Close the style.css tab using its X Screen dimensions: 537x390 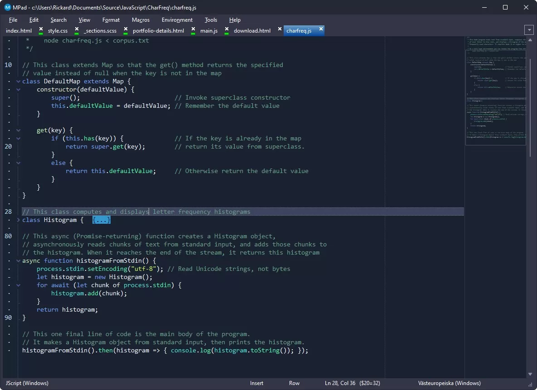(x=77, y=29)
